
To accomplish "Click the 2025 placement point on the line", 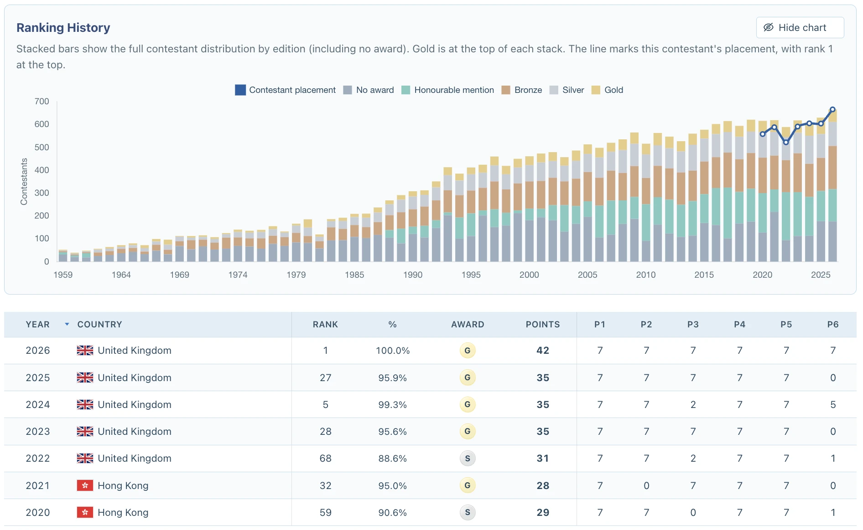I will pyautogui.click(x=821, y=124).
